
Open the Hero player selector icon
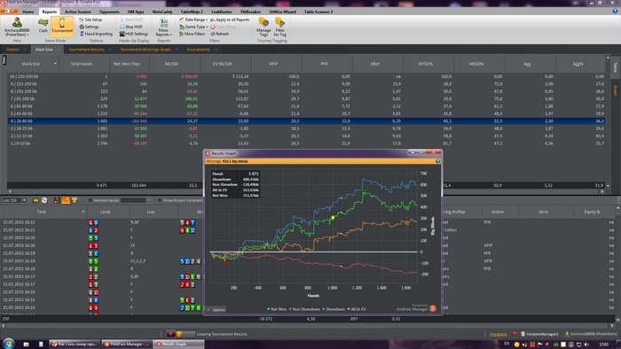click(17, 22)
